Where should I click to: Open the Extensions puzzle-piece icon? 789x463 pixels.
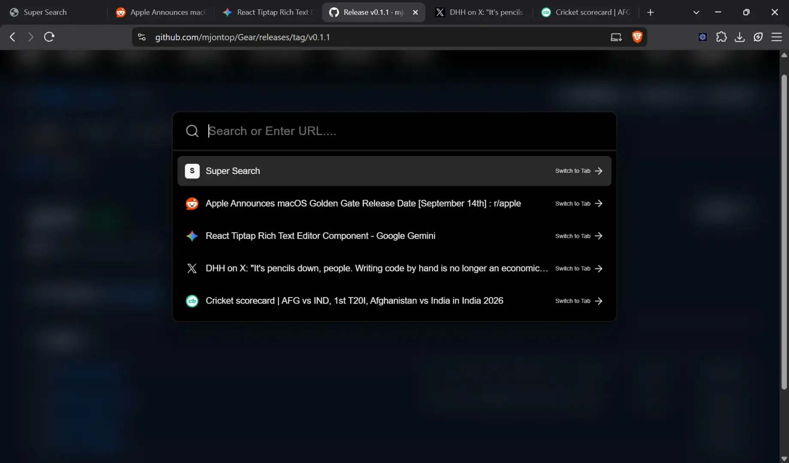[721, 37]
